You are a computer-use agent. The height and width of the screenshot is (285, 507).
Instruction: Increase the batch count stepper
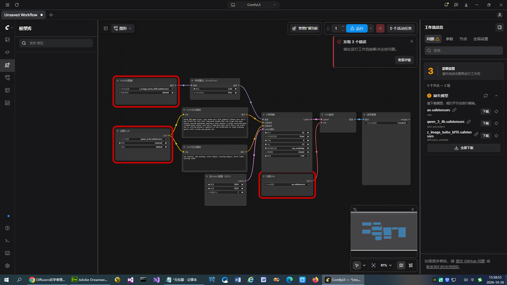click(x=343, y=26)
